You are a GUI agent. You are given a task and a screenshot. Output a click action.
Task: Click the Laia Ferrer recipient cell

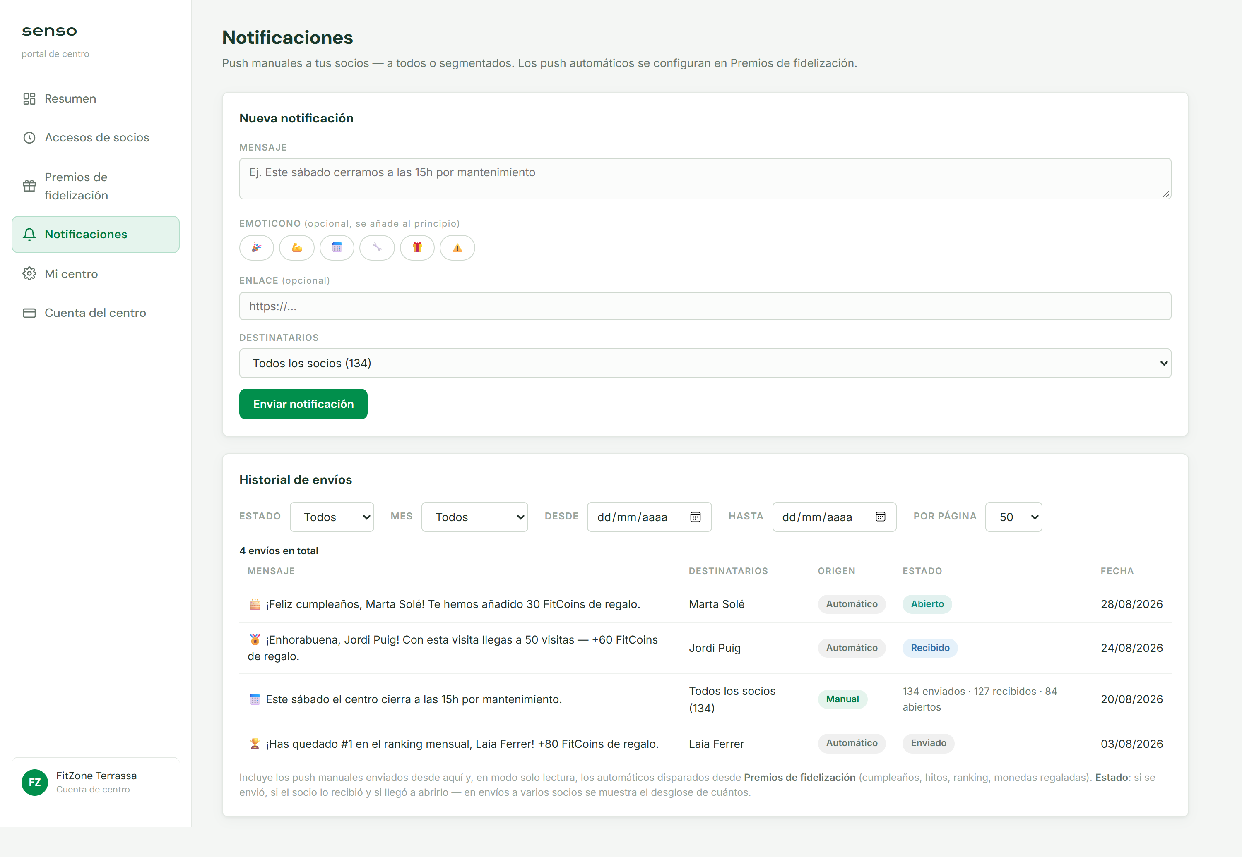pyautogui.click(x=716, y=744)
